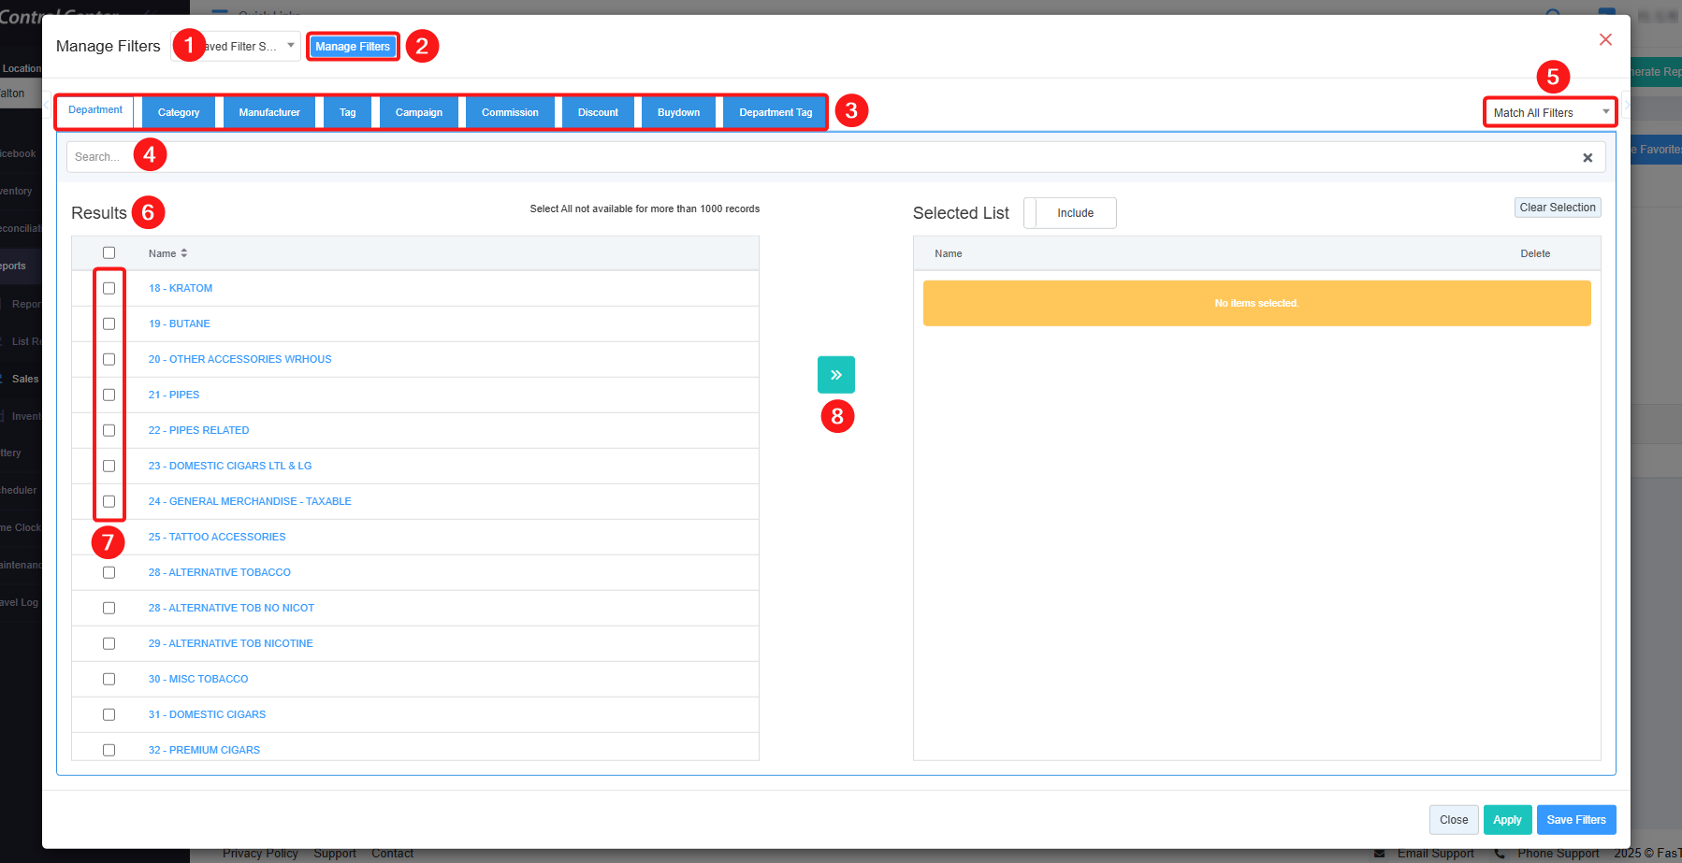The image size is (1682, 863).
Task: Click the Apply button
Action: click(1507, 820)
